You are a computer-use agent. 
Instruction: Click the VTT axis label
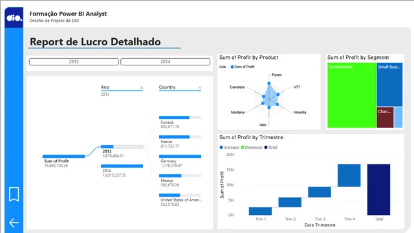[297, 87]
